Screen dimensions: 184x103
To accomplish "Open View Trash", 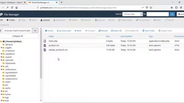I will [x=148, y=31].
